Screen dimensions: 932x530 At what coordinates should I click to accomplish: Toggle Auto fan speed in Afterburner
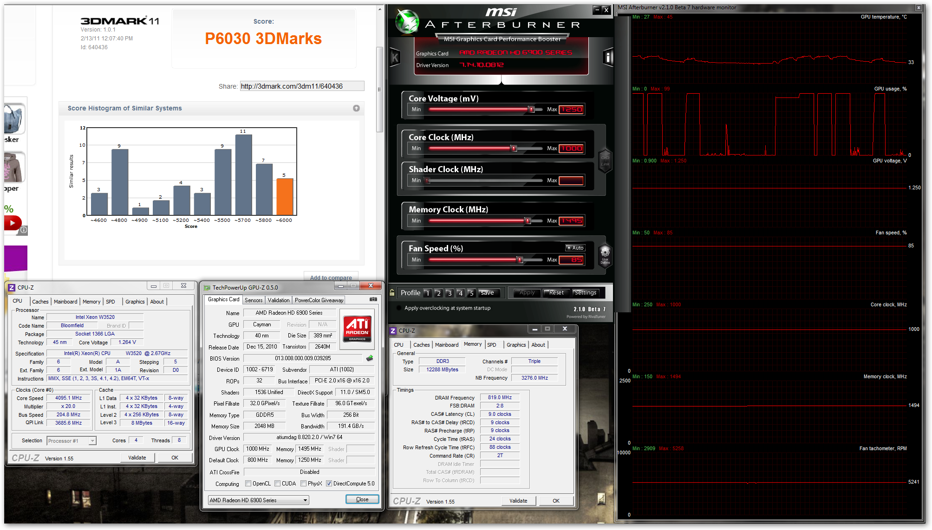(x=575, y=248)
